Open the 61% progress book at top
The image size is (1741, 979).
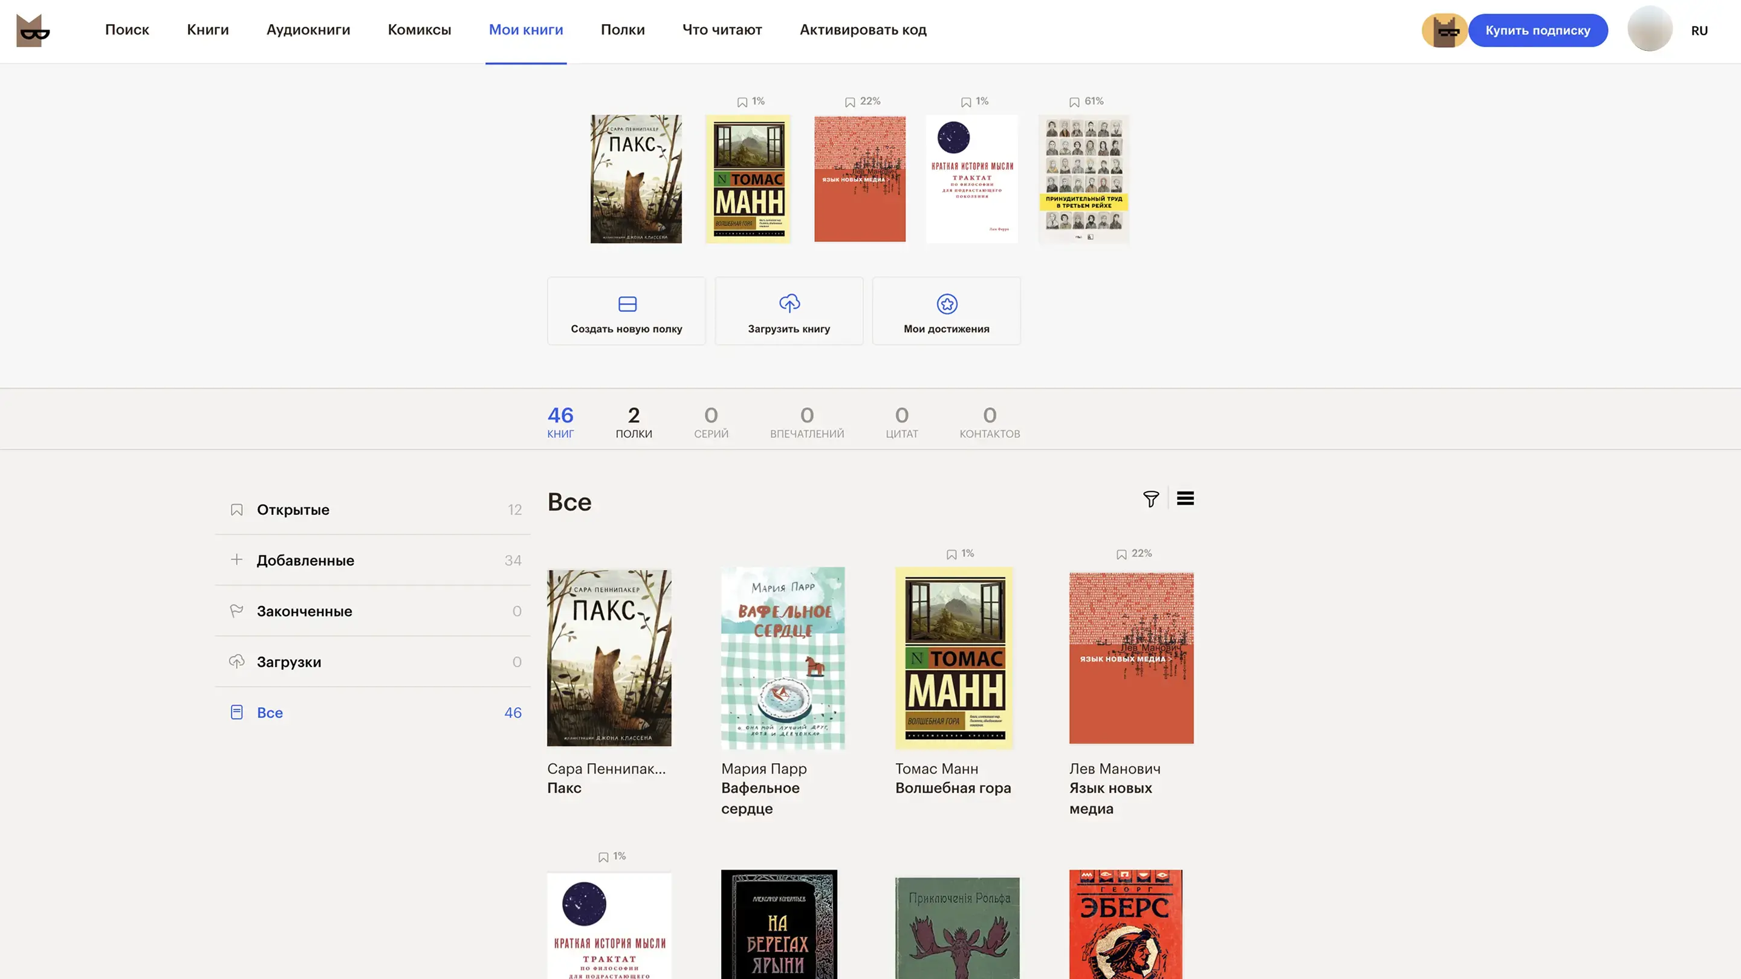pyautogui.click(x=1083, y=179)
